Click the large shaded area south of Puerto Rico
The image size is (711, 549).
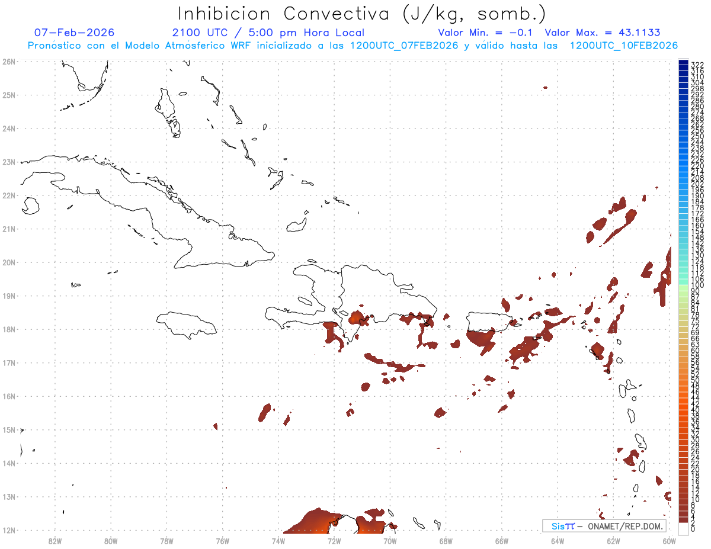pyautogui.click(x=481, y=341)
